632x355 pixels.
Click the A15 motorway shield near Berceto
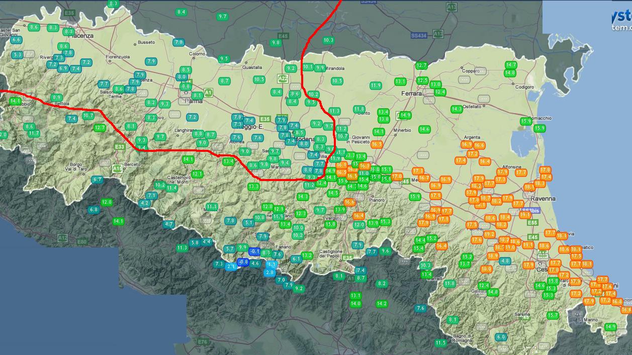117,168
